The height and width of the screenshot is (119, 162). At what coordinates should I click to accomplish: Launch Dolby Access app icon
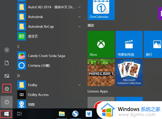pyautogui.click(x=22, y=95)
